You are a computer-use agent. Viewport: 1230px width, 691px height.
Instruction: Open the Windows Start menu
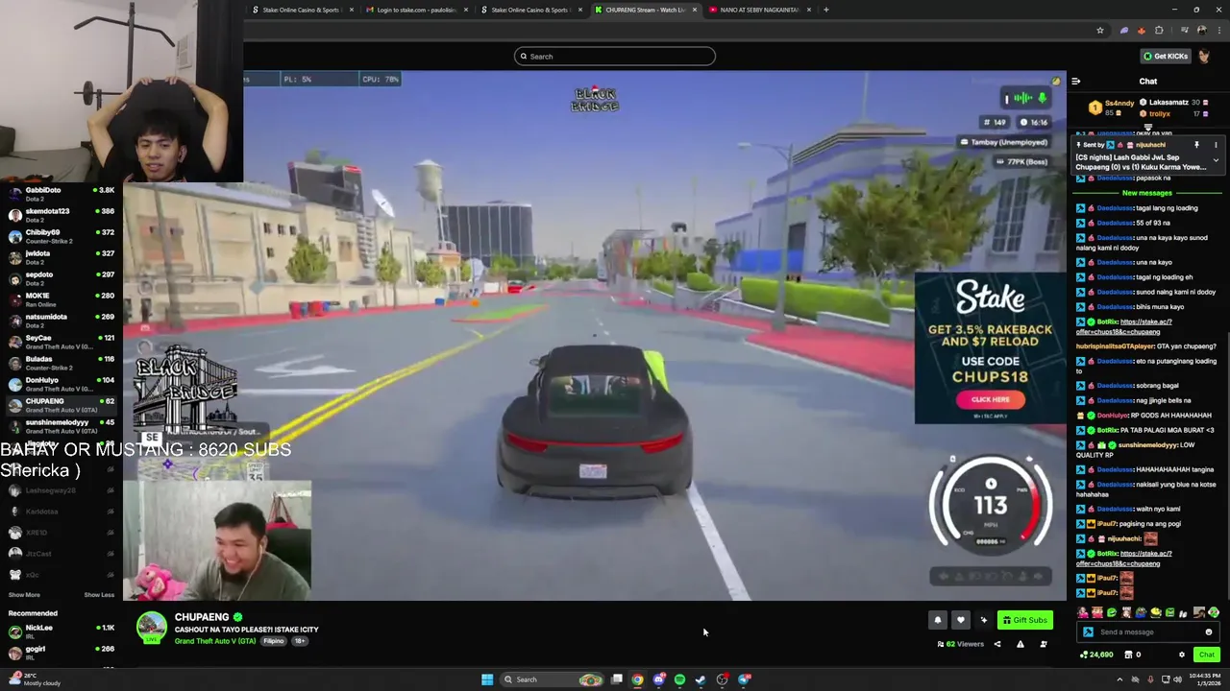pos(487,679)
